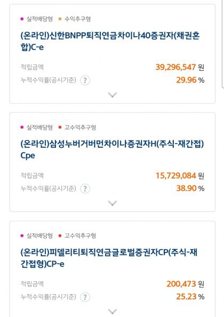Select the 고수익추구형 tag on Fidelity fund

[77, 236]
